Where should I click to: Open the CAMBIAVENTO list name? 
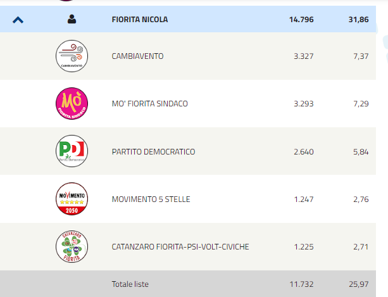(137, 56)
